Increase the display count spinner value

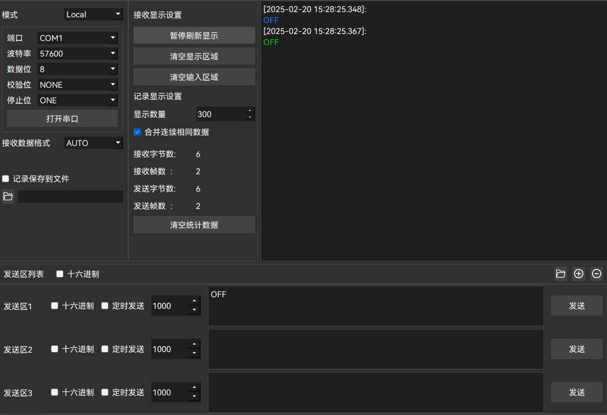click(x=250, y=111)
